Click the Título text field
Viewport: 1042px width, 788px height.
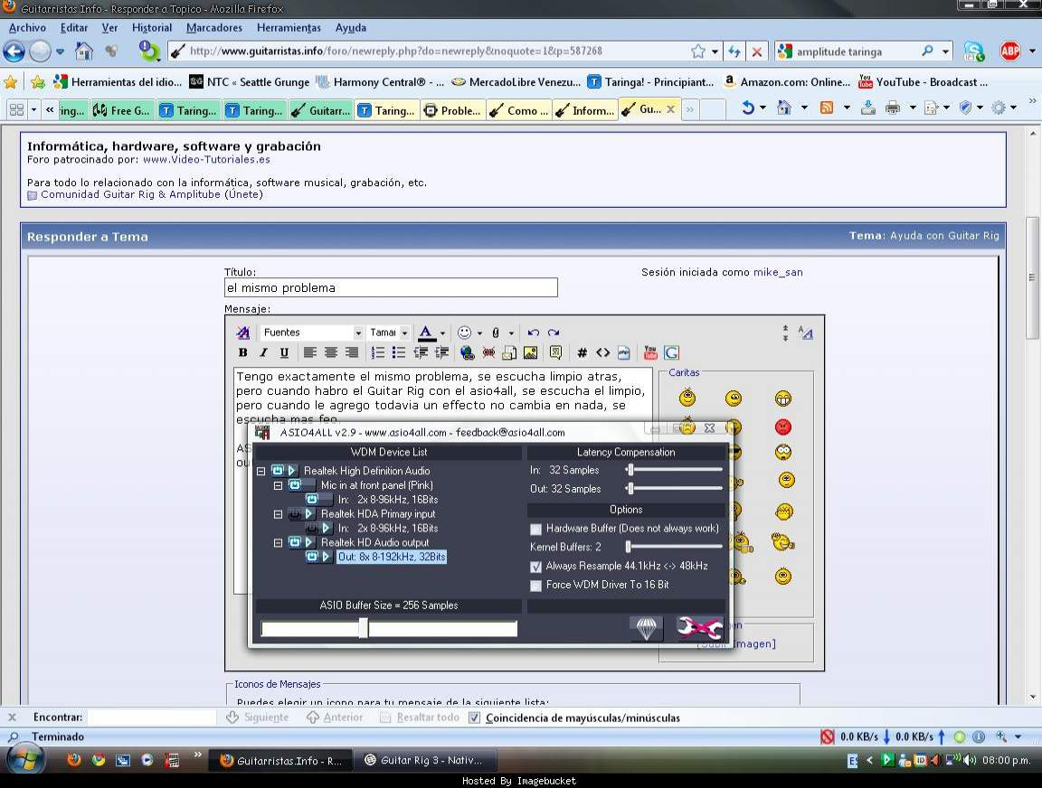coord(391,288)
